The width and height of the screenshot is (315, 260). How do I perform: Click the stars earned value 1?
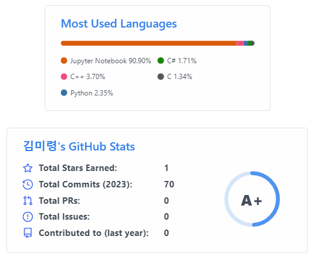(x=167, y=168)
